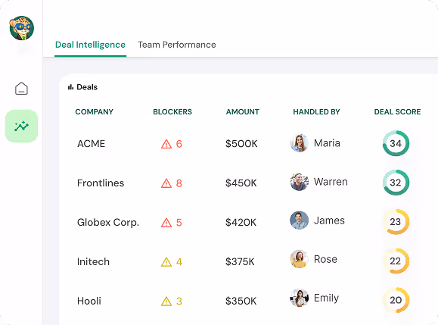
Task: Click the bar chart icon beside Deals
Action: click(x=70, y=87)
